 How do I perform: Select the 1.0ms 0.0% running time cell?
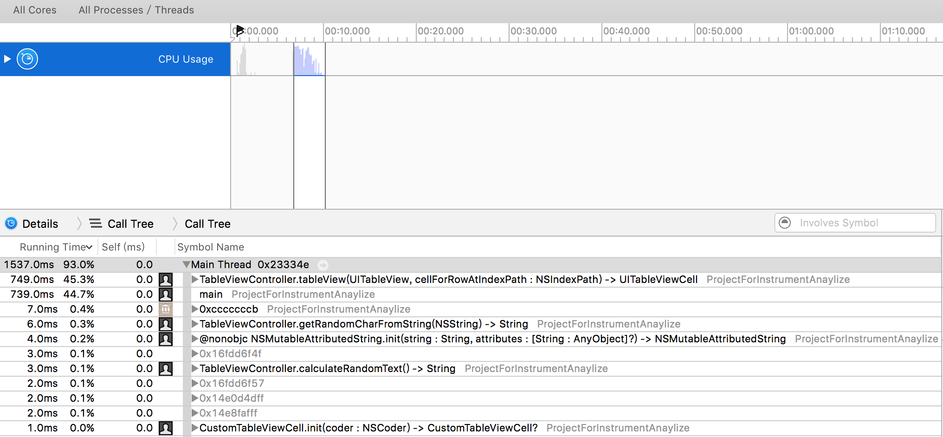(x=60, y=428)
